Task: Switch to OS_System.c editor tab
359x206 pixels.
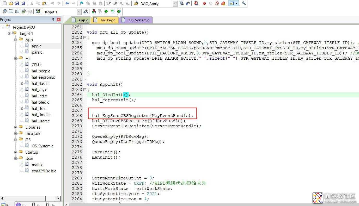Action: coord(136,20)
